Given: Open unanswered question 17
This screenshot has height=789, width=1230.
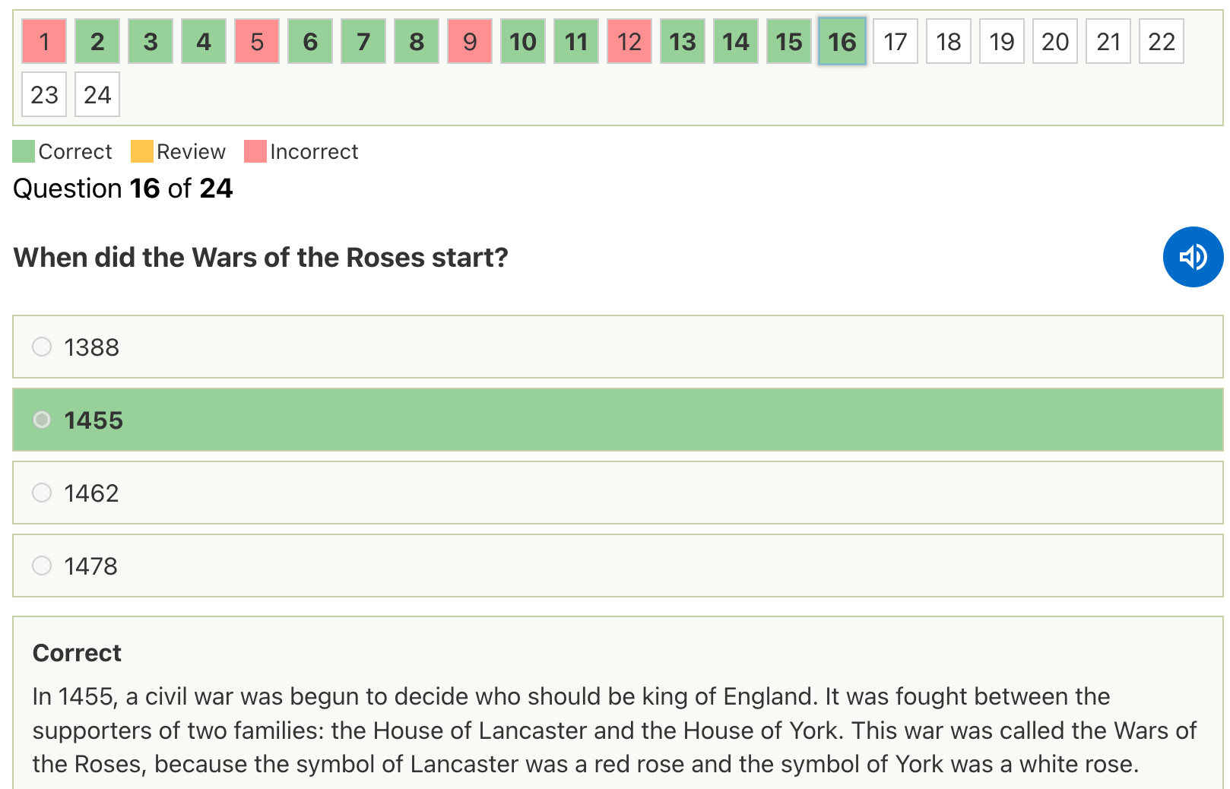Looking at the screenshot, I should point(896,41).
